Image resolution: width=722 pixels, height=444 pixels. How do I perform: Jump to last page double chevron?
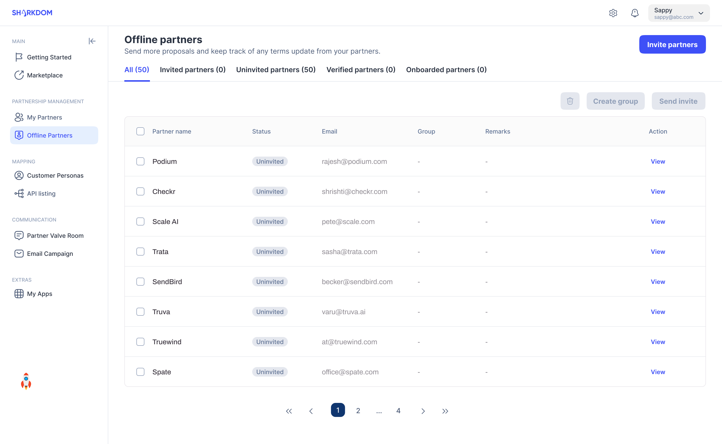445,411
